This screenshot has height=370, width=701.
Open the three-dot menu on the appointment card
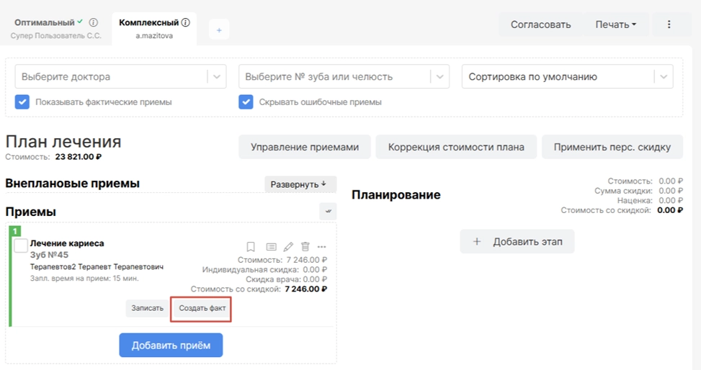[322, 246]
